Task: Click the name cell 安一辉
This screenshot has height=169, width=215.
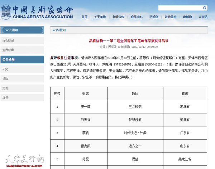Action: tap(86, 107)
